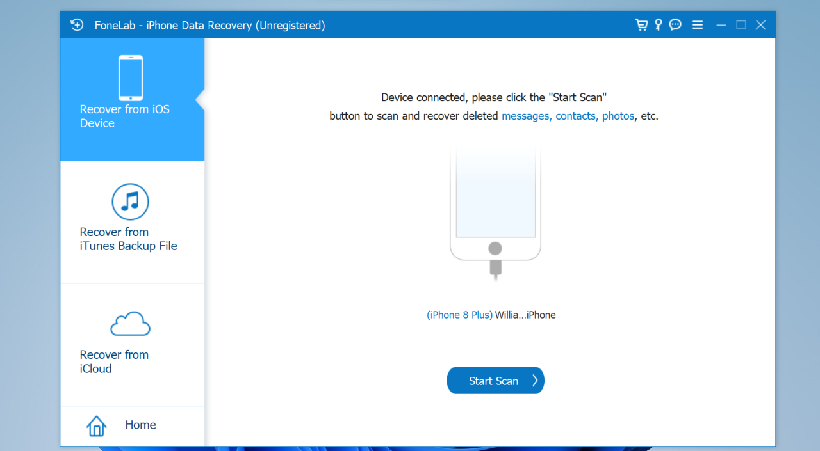The height and width of the screenshot is (451, 820).
Task: Select the "Recover from iOS Device" text label
Action: point(124,116)
